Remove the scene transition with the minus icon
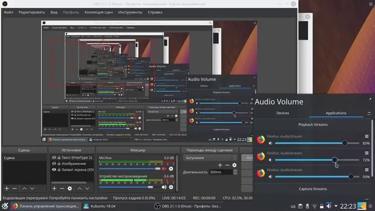The image size is (375, 211). coord(227,165)
